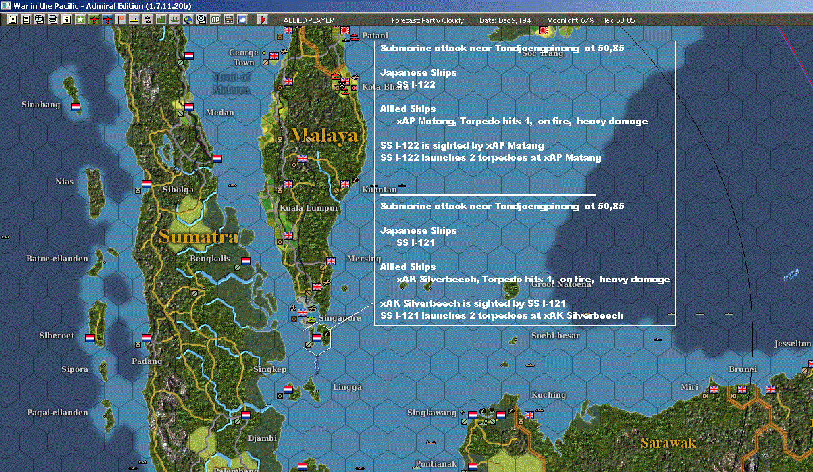The image size is (813, 472).
Task: Click the Pontianak label
Action: (x=436, y=464)
